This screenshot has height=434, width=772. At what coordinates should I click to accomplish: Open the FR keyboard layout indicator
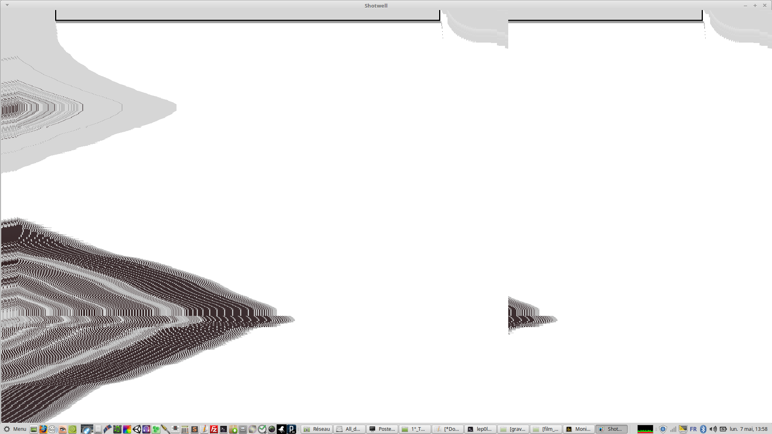(693, 429)
